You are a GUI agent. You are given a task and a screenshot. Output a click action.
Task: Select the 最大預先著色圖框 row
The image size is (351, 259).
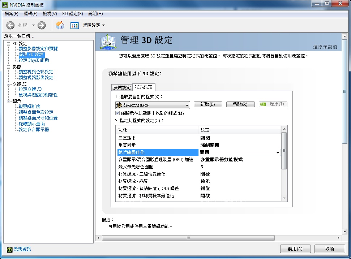pos(199,167)
